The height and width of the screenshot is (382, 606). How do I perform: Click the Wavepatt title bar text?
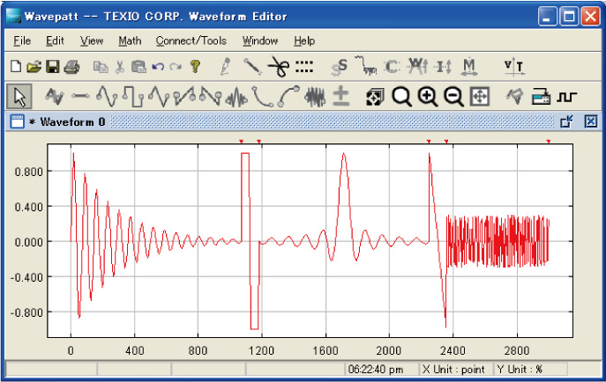155,17
